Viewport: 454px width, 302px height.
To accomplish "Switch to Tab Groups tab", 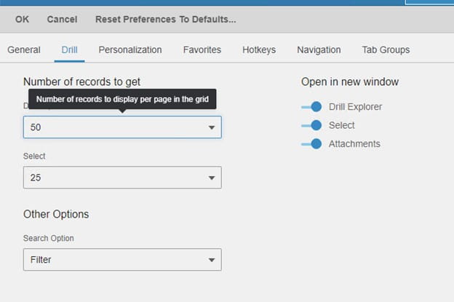I will pos(386,49).
